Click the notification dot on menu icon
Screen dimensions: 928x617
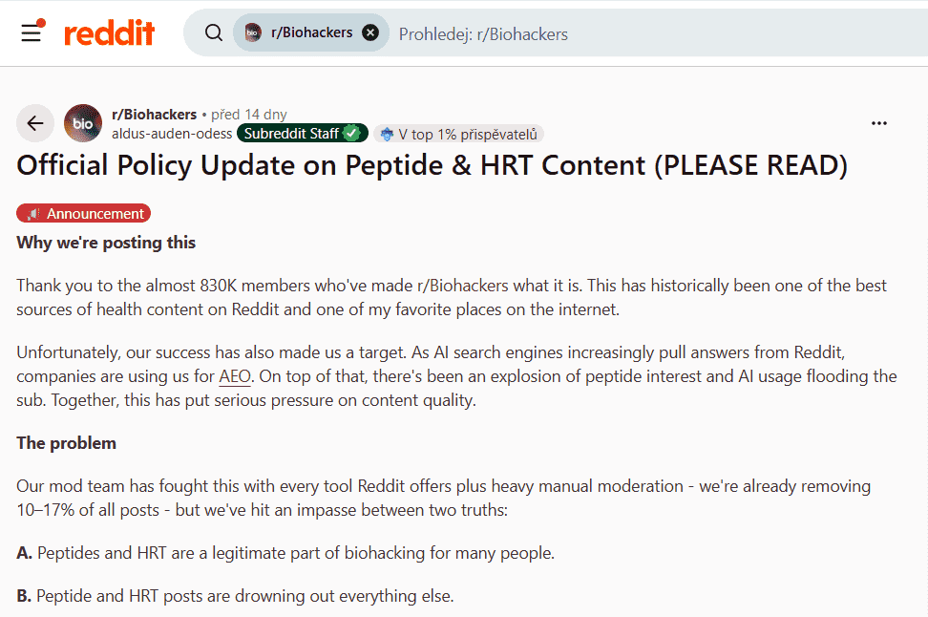click(41, 23)
